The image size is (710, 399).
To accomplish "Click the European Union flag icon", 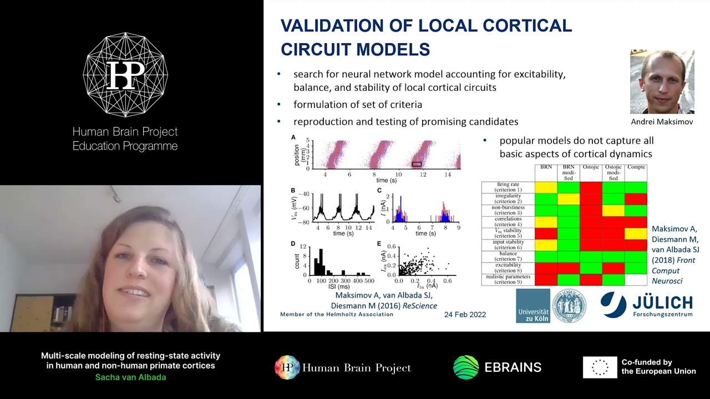I will tap(600, 367).
